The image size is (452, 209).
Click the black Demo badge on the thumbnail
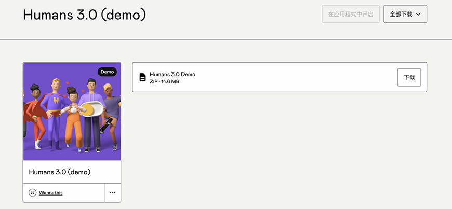coord(107,72)
